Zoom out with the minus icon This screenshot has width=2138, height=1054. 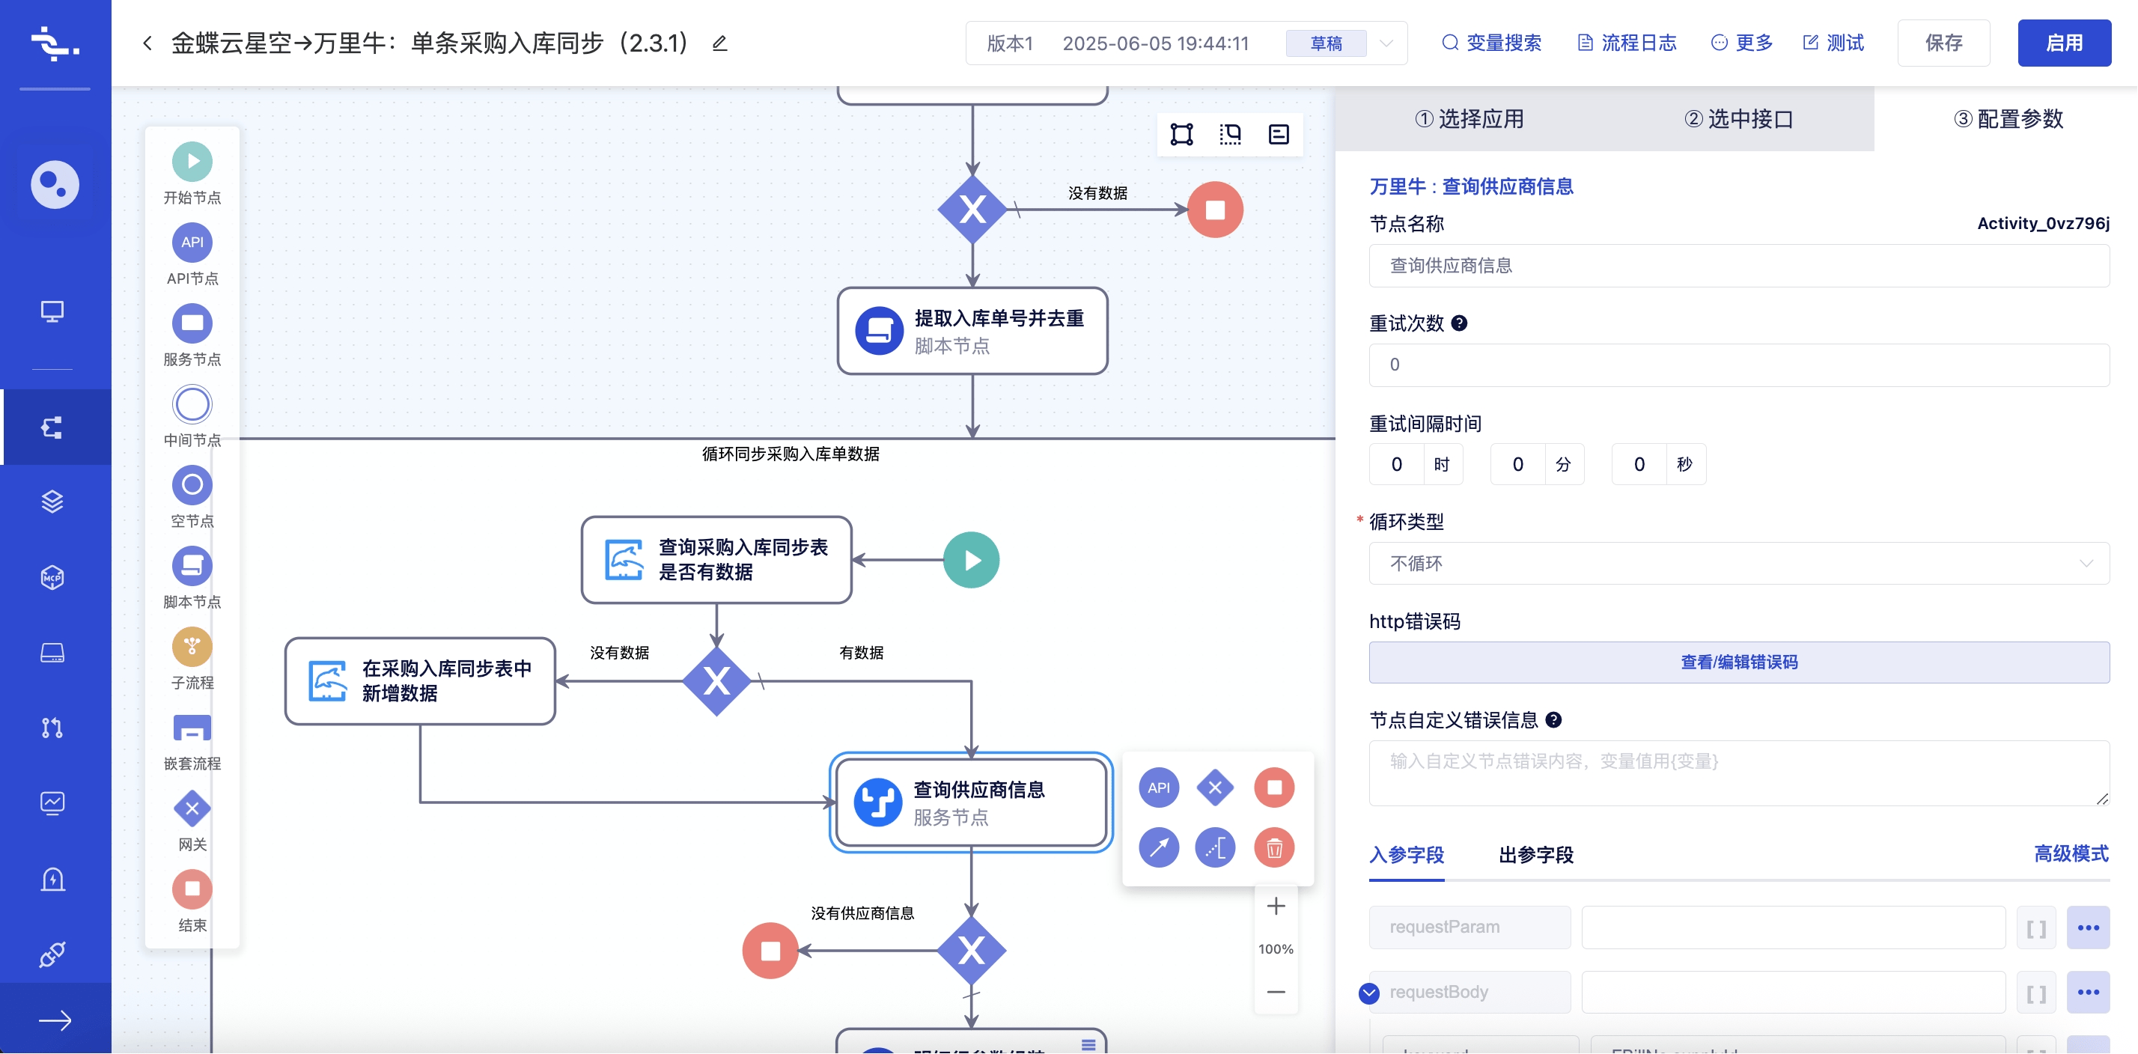[x=1276, y=991]
